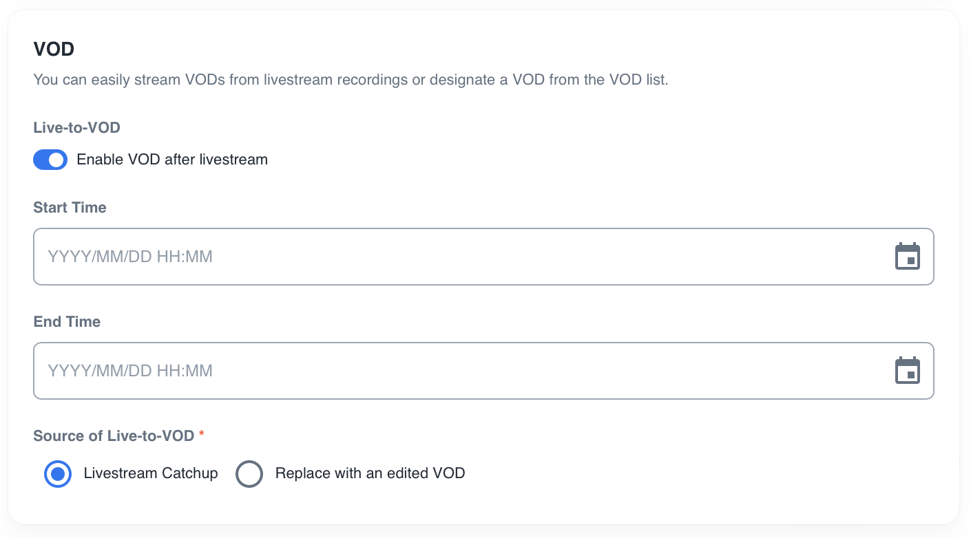Click the red required asterisk marker

(202, 434)
